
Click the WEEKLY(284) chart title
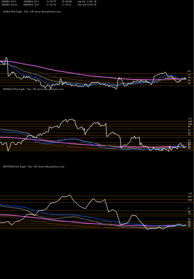coord(33,89)
